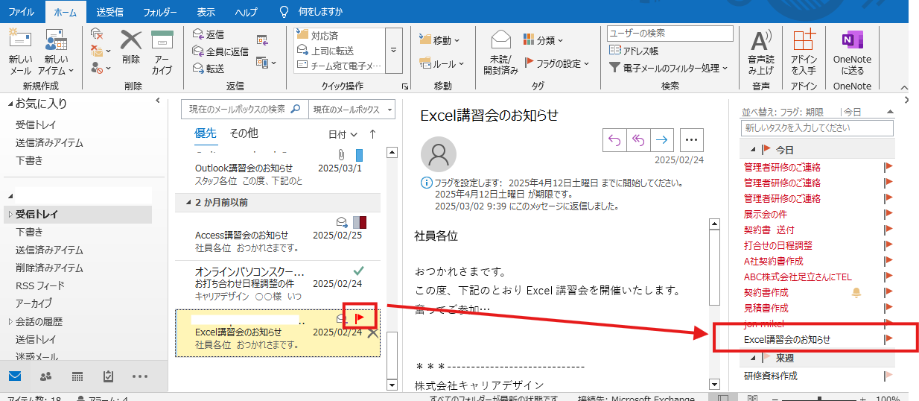Select 受信トレイ under Favorites
Viewport: 919px width, 401px height.
pos(36,124)
